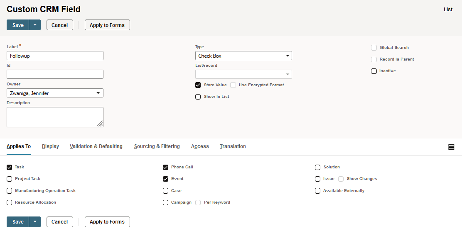Click bottom Apply to Forms button

pos(107,221)
